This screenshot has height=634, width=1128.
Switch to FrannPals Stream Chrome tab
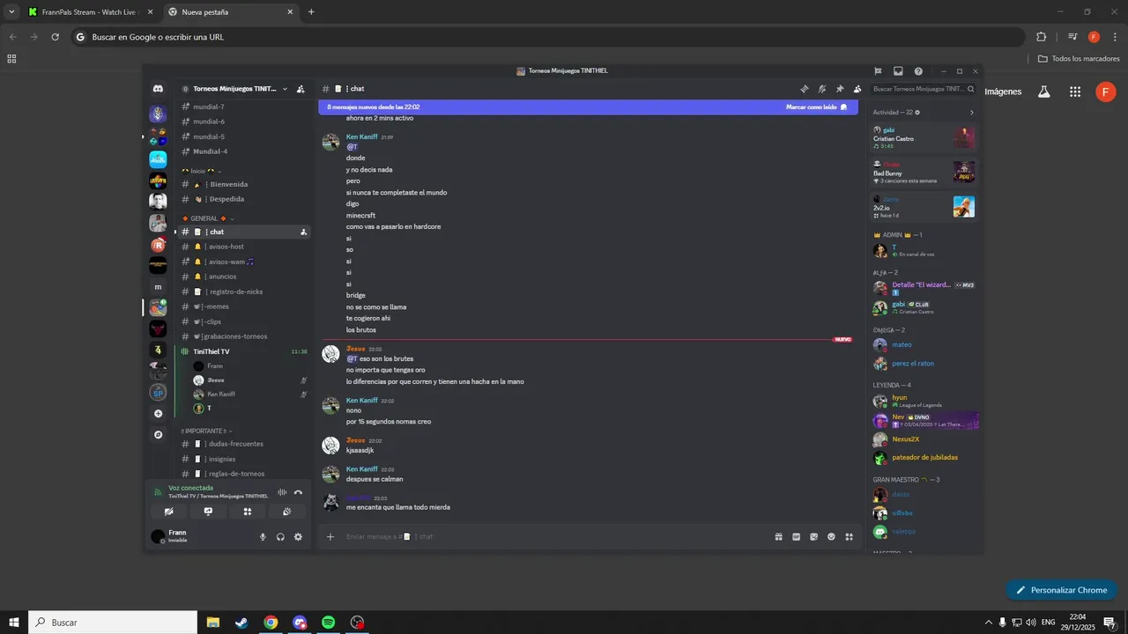pos(90,12)
